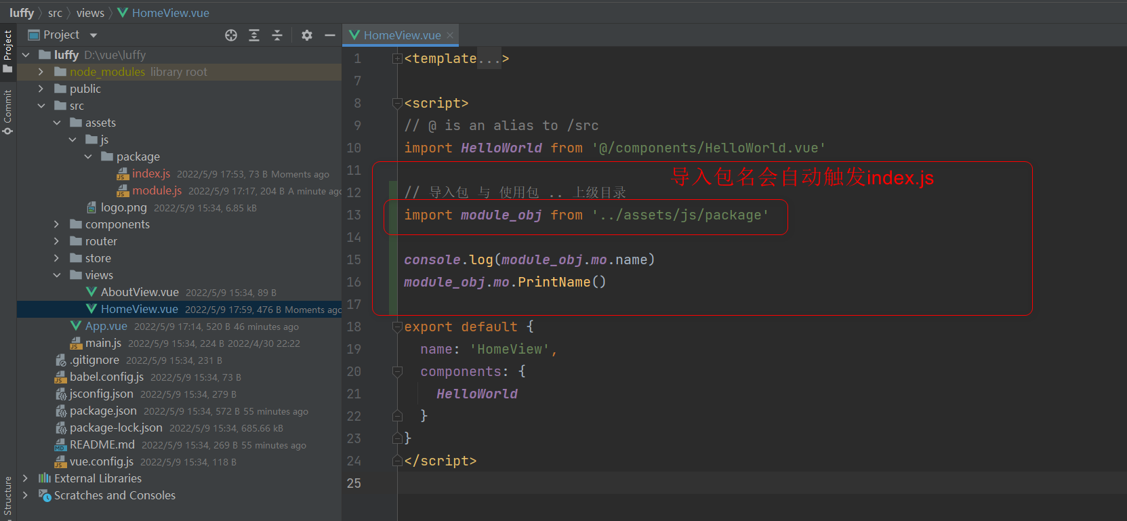Expand the node_modules folder
Screen dimensions: 1127x521
(41, 72)
